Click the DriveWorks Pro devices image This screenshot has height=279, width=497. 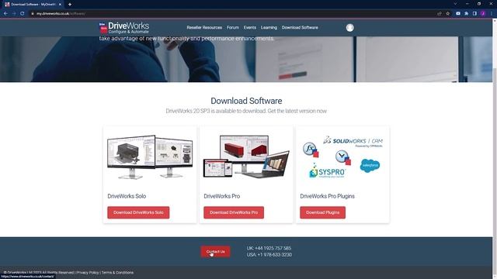246,157
